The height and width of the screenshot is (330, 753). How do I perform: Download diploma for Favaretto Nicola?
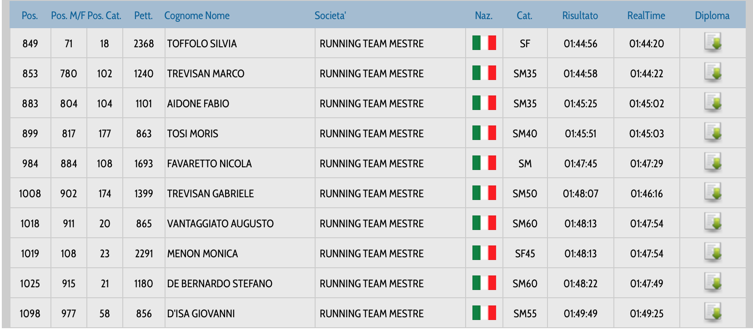click(x=713, y=163)
